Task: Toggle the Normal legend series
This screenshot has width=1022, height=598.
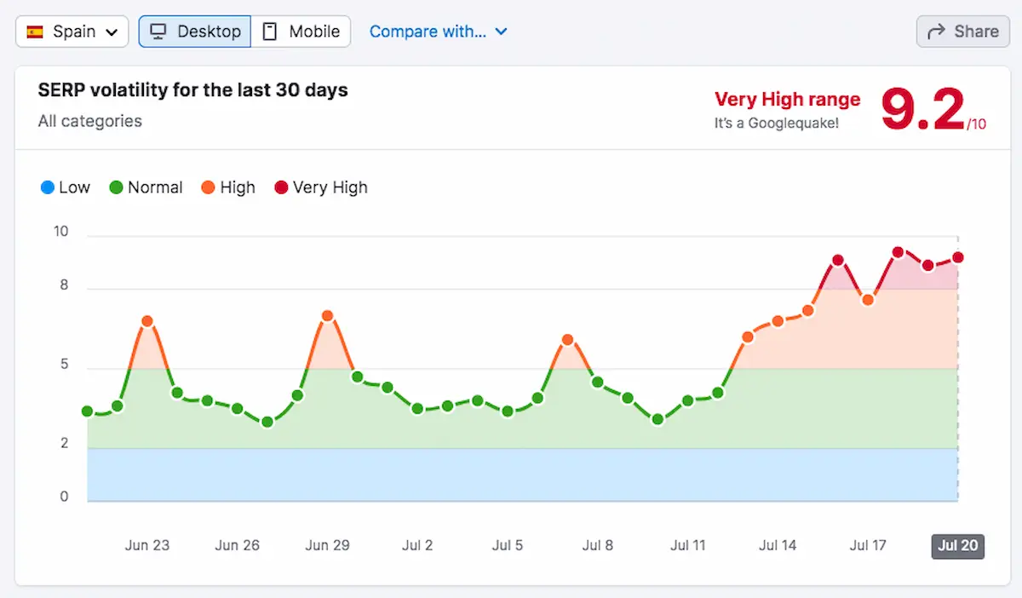Action: pos(146,187)
